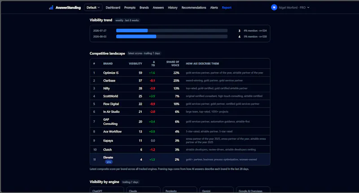Go to Recommendations

(194, 8)
